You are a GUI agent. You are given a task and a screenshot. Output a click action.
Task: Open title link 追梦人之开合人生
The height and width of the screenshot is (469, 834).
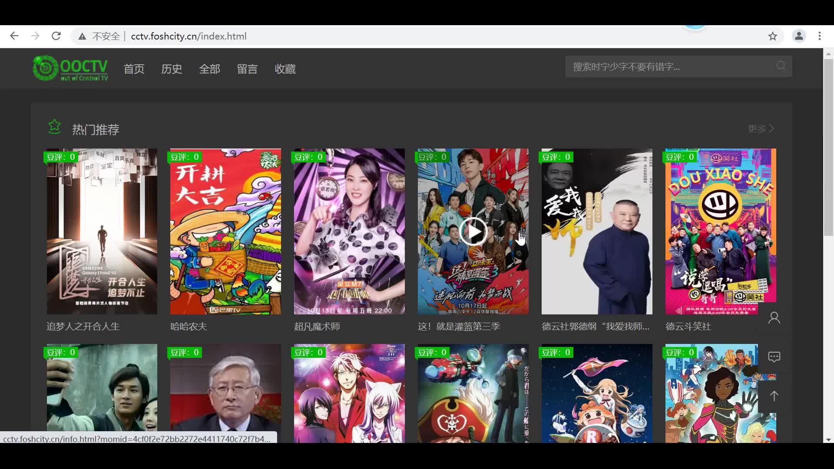(x=83, y=326)
